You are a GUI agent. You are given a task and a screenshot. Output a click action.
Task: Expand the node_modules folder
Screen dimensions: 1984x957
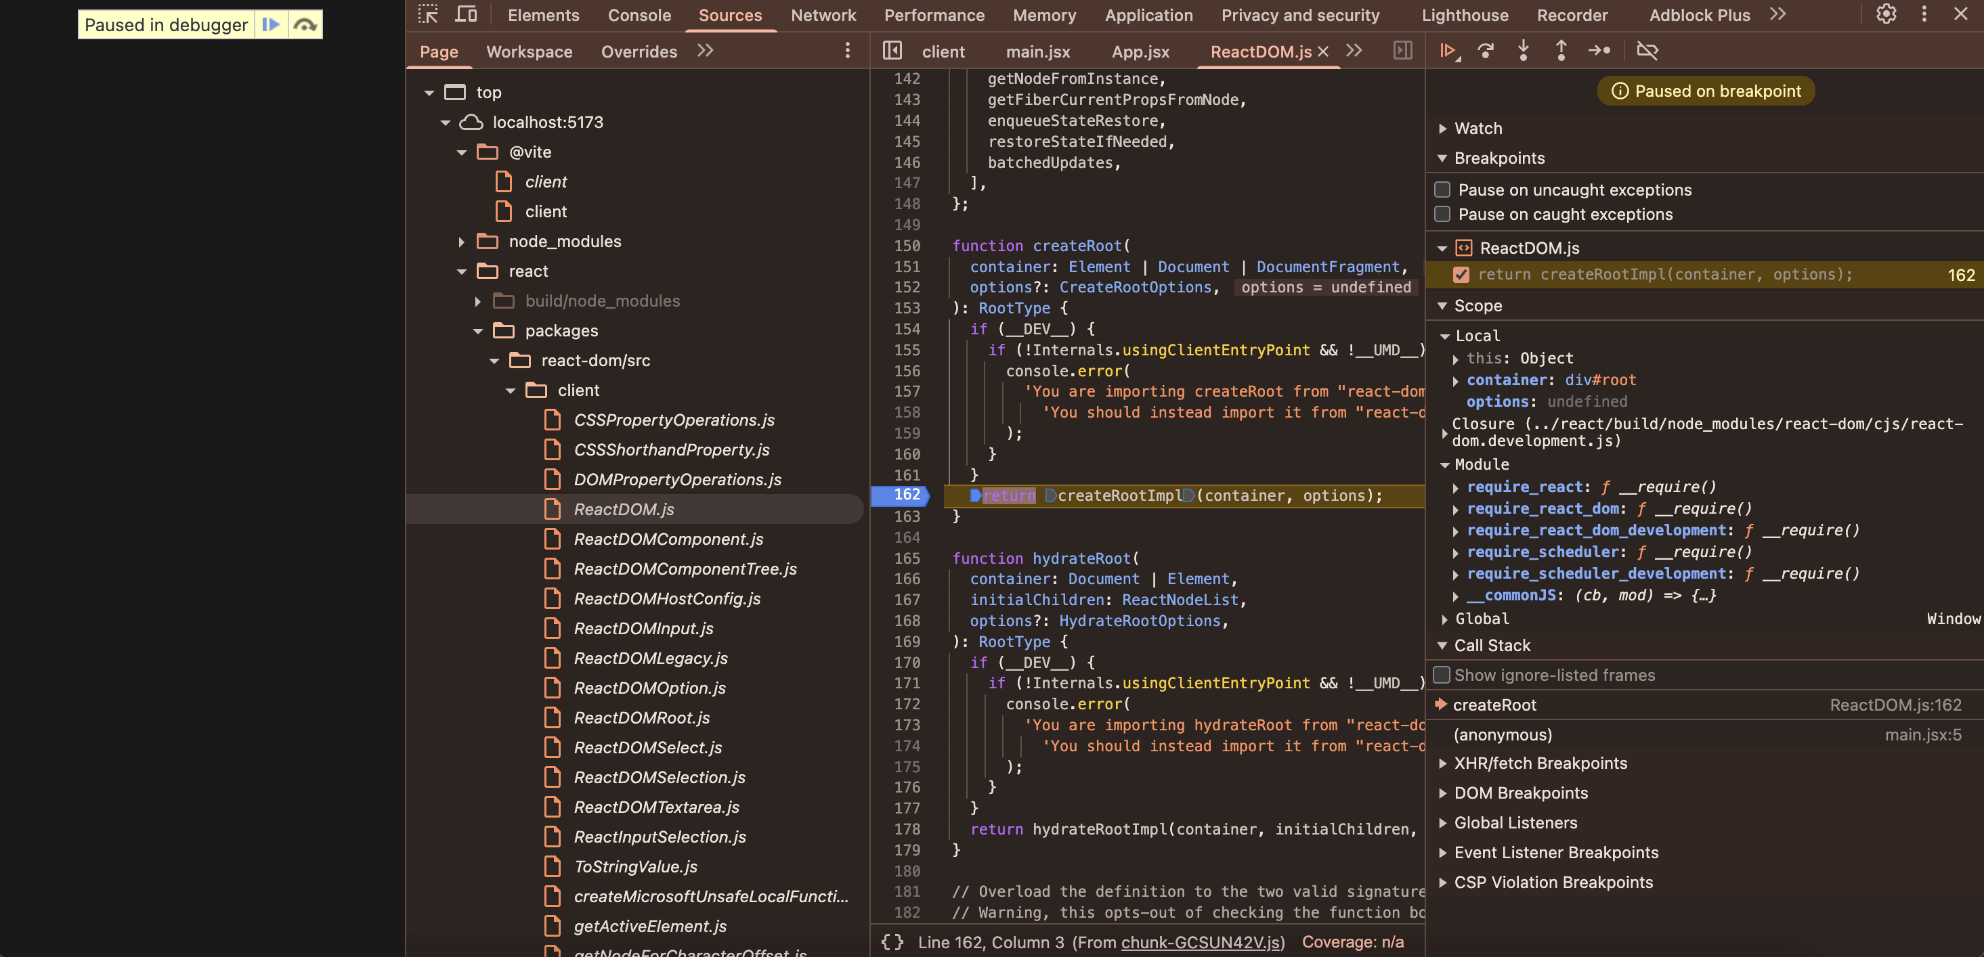click(460, 241)
